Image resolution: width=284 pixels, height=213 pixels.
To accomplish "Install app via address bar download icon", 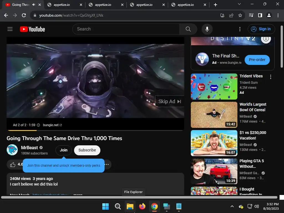I will pos(222,16).
